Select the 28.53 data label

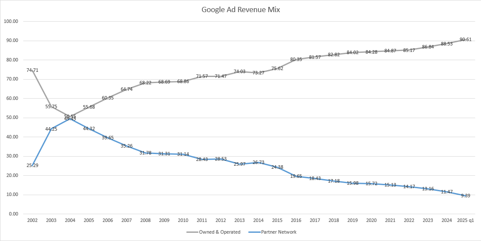[221, 159]
